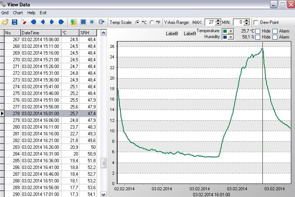Open the Chart menu
This screenshot has height=197, width=295.
[x=18, y=13]
